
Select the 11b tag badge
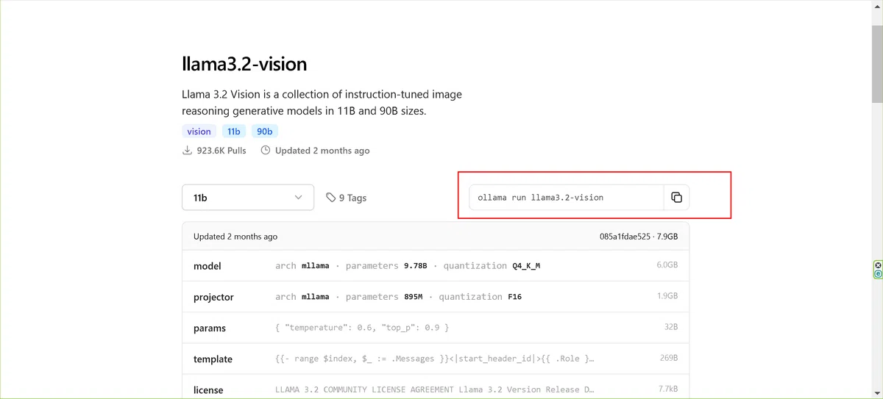pos(234,132)
